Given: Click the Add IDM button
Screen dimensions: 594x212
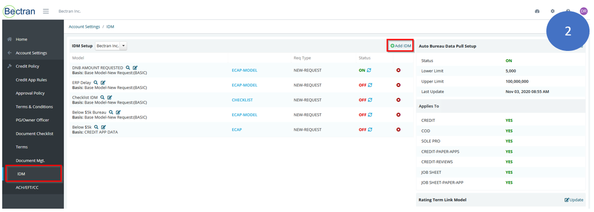Looking at the screenshot, I should pyautogui.click(x=401, y=46).
